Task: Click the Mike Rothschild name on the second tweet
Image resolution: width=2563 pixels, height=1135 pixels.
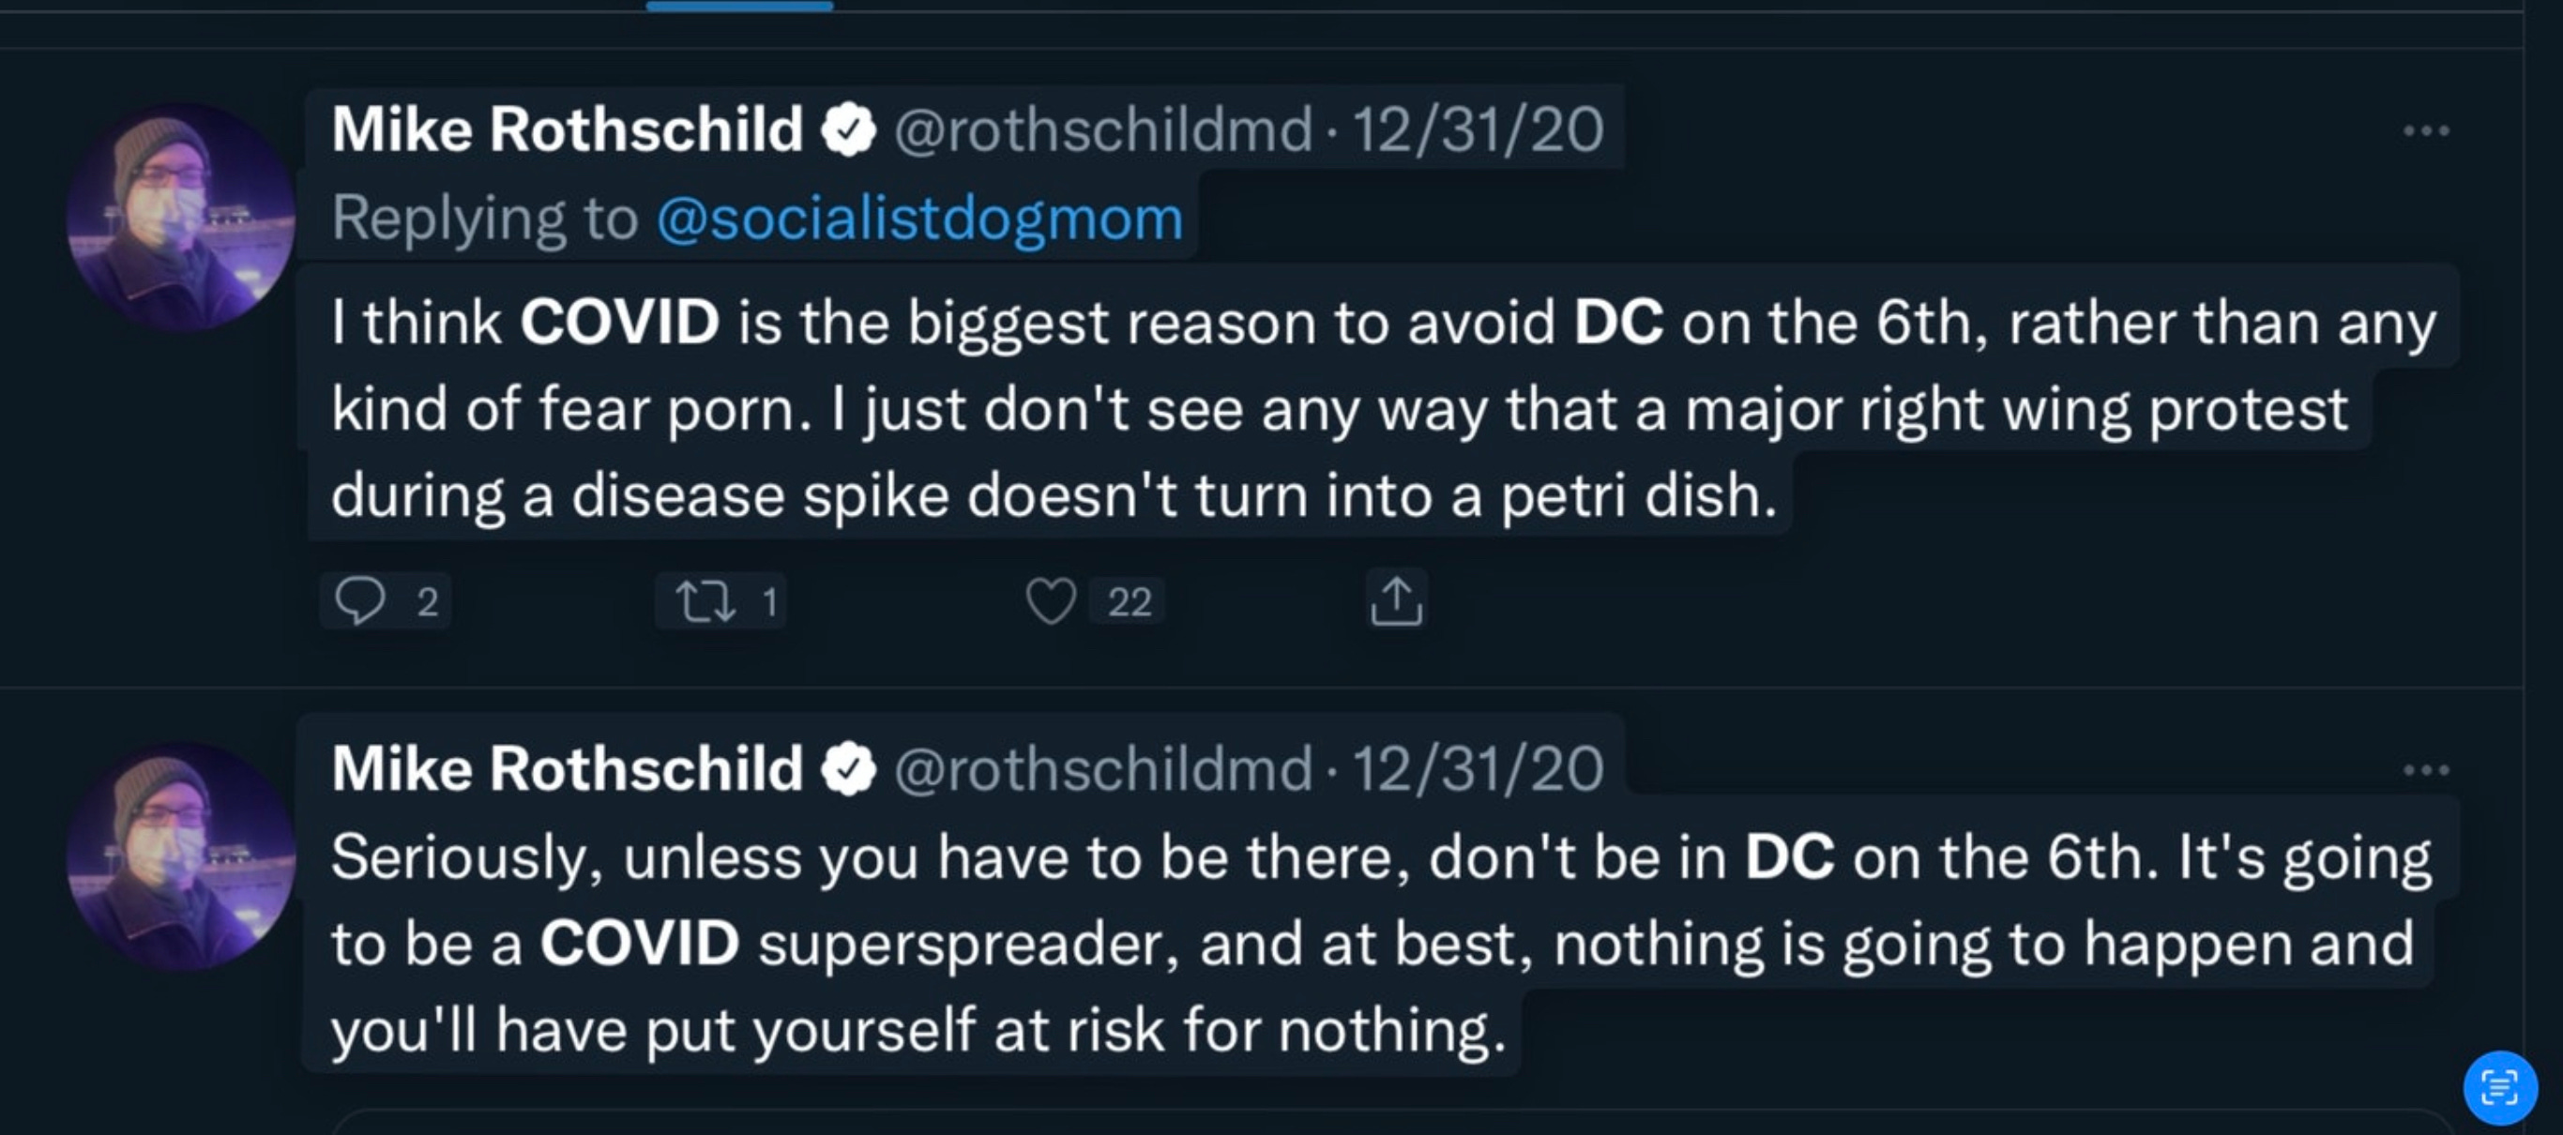Action: (x=568, y=769)
